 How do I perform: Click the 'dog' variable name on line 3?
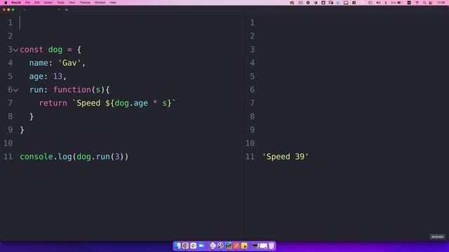click(55, 50)
